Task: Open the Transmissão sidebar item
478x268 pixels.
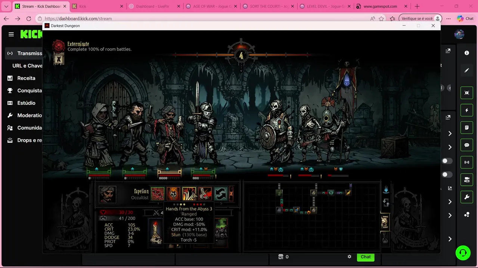Action: click(x=24, y=53)
